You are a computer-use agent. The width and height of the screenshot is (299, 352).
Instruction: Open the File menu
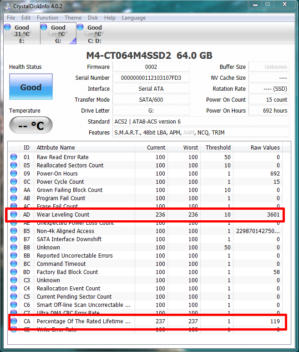pos(11,18)
